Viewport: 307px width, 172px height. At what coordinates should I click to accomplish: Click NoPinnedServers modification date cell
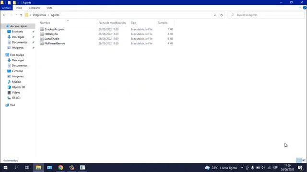click(108, 43)
